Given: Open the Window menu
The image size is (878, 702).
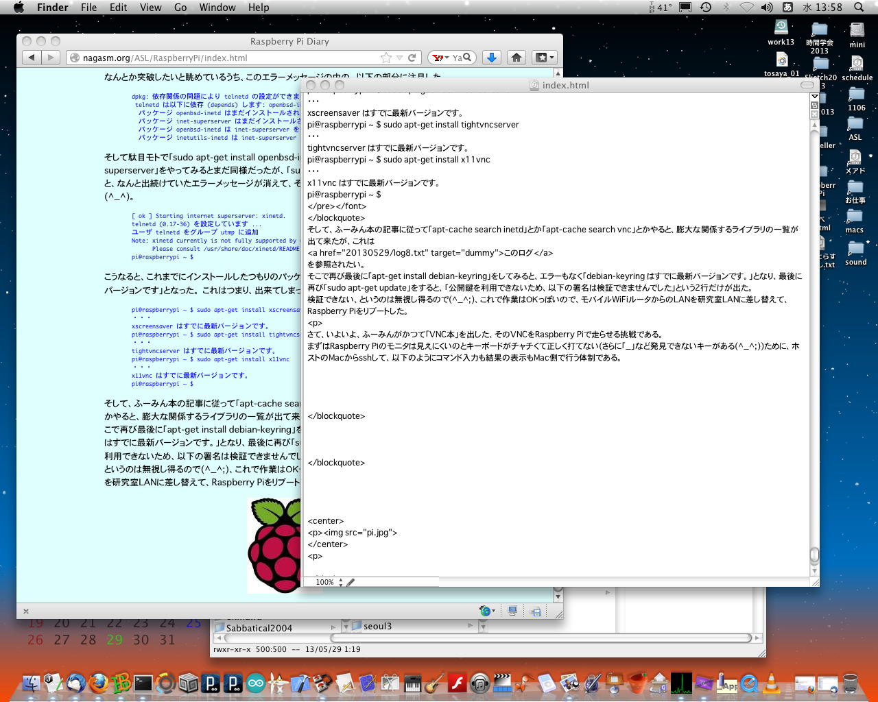Looking at the screenshot, I should [217, 8].
